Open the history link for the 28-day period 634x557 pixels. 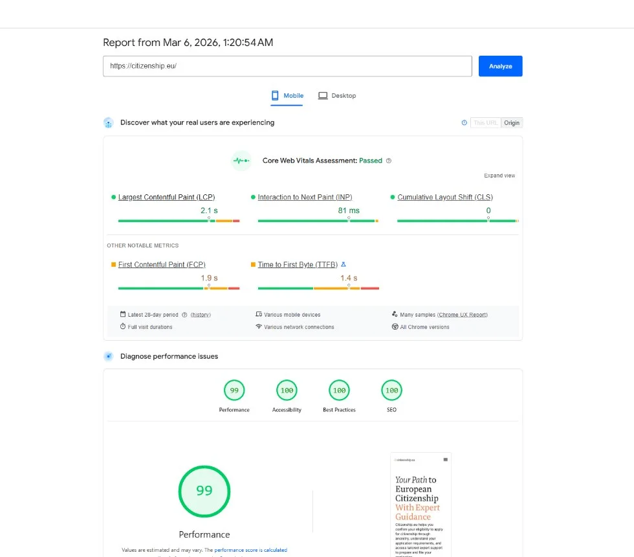[x=200, y=314]
